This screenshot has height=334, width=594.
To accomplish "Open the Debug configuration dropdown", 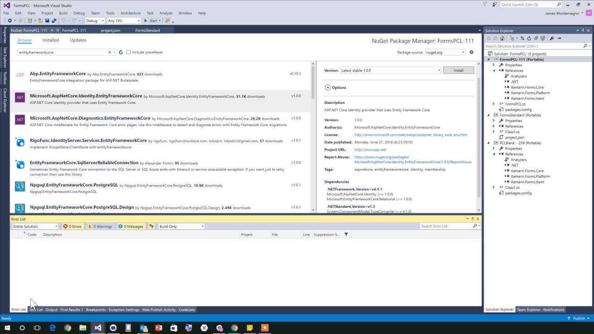I will pyautogui.click(x=95, y=21).
